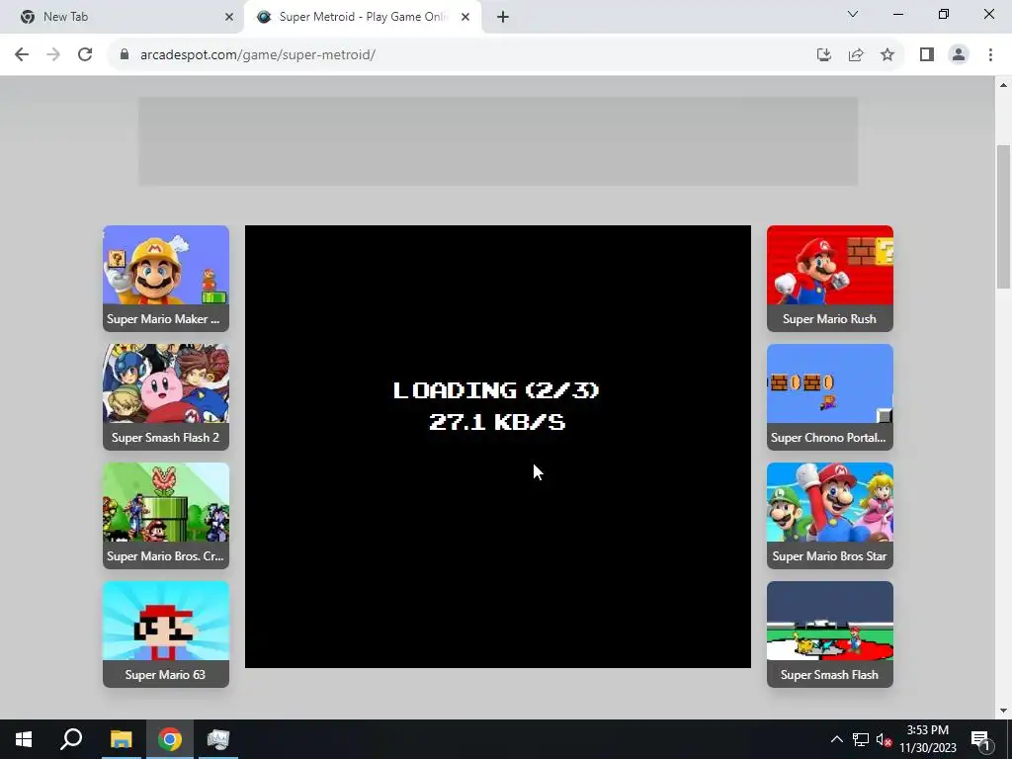This screenshot has width=1012, height=759.
Task: Click the Chrome taskbar icon
Action: pyautogui.click(x=170, y=739)
